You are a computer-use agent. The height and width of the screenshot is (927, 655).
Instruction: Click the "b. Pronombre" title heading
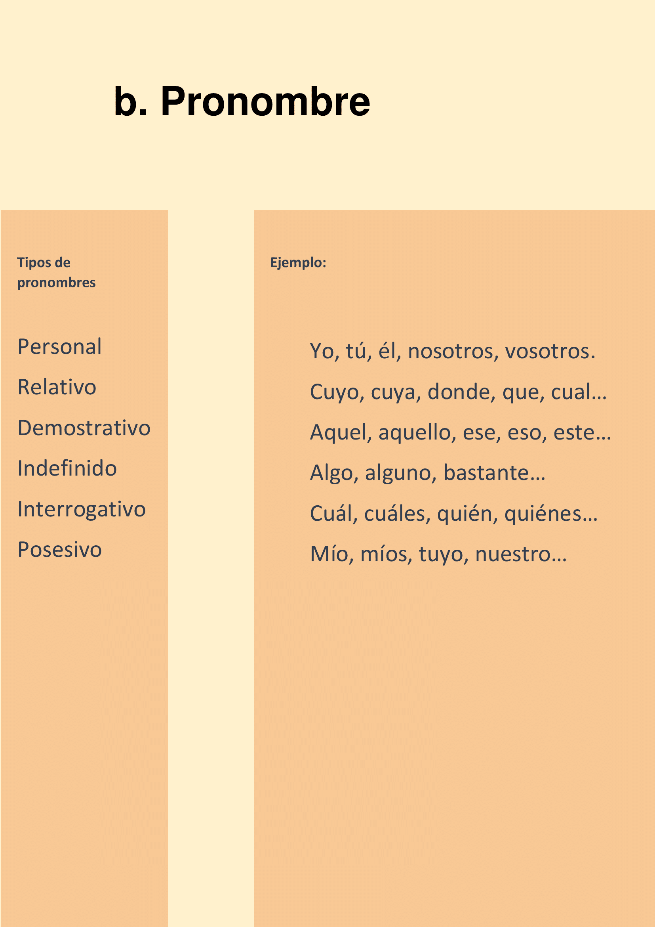pos(242,101)
